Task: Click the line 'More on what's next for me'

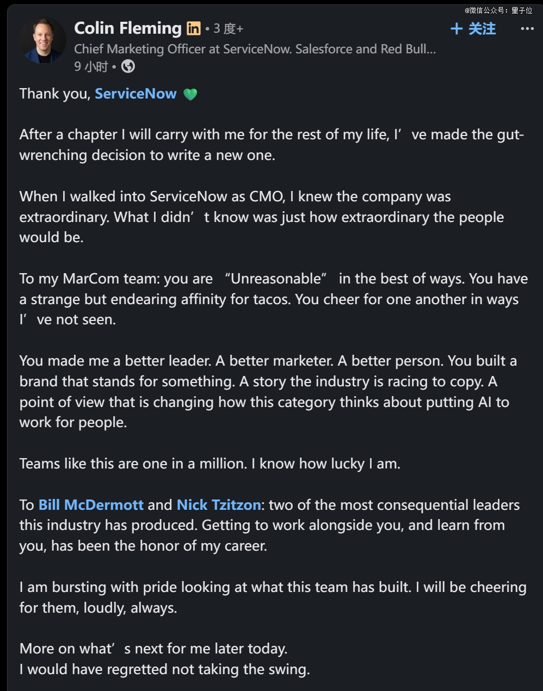Action: point(153,649)
